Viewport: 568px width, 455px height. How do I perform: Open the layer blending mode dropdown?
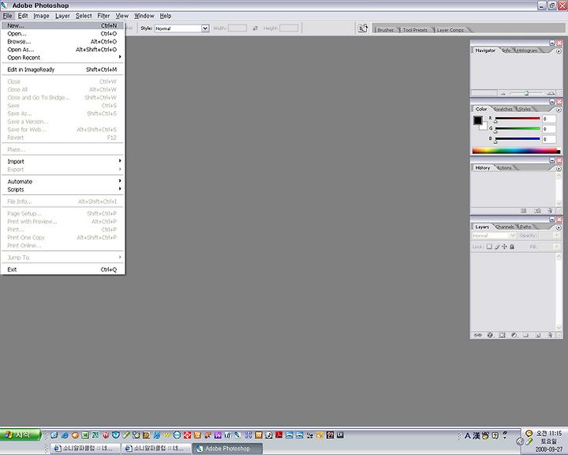(x=512, y=236)
